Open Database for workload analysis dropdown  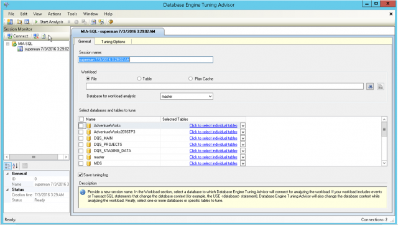coord(210,96)
